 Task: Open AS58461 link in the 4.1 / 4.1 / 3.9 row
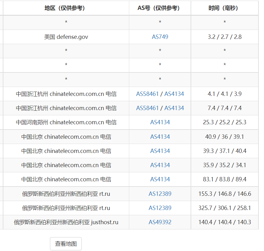click(147, 94)
